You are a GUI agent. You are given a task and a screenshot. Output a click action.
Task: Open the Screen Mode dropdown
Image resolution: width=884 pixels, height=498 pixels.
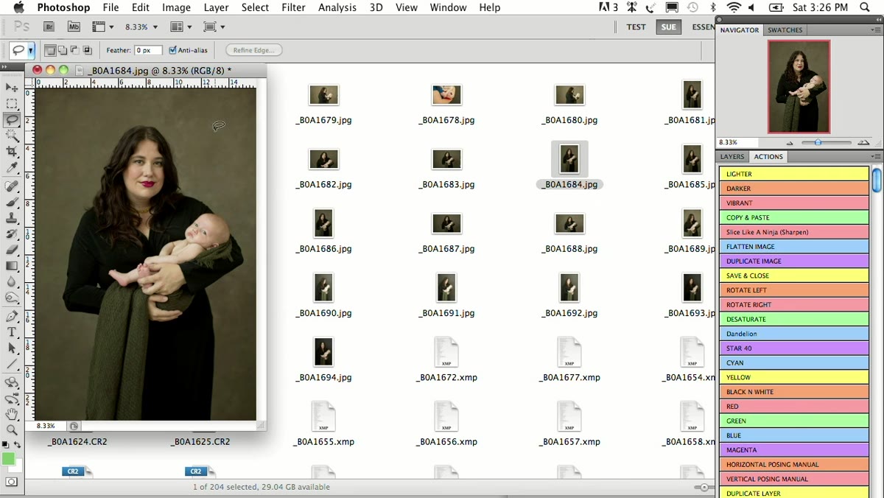214,27
